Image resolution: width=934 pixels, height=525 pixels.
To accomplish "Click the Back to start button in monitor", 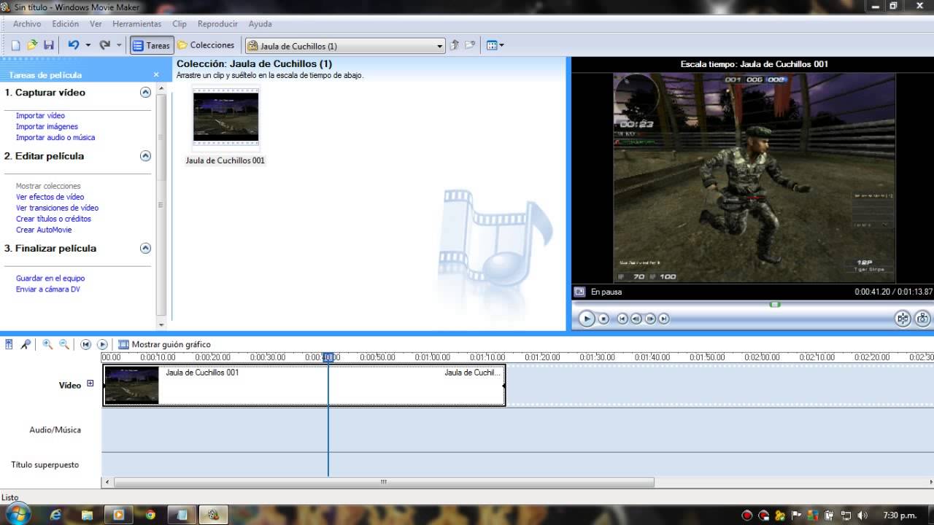I will coord(622,319).
